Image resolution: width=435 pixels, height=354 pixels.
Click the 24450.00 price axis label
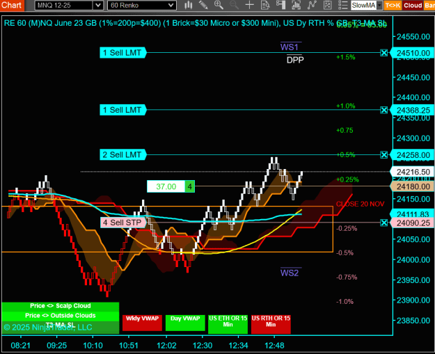(413, 77)
